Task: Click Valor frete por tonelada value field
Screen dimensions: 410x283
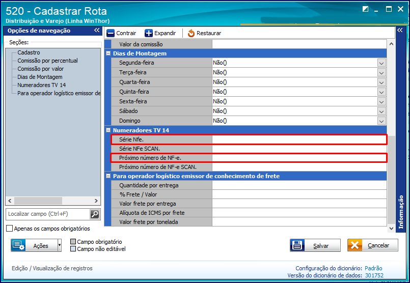Action: click(x=299, y=222)
